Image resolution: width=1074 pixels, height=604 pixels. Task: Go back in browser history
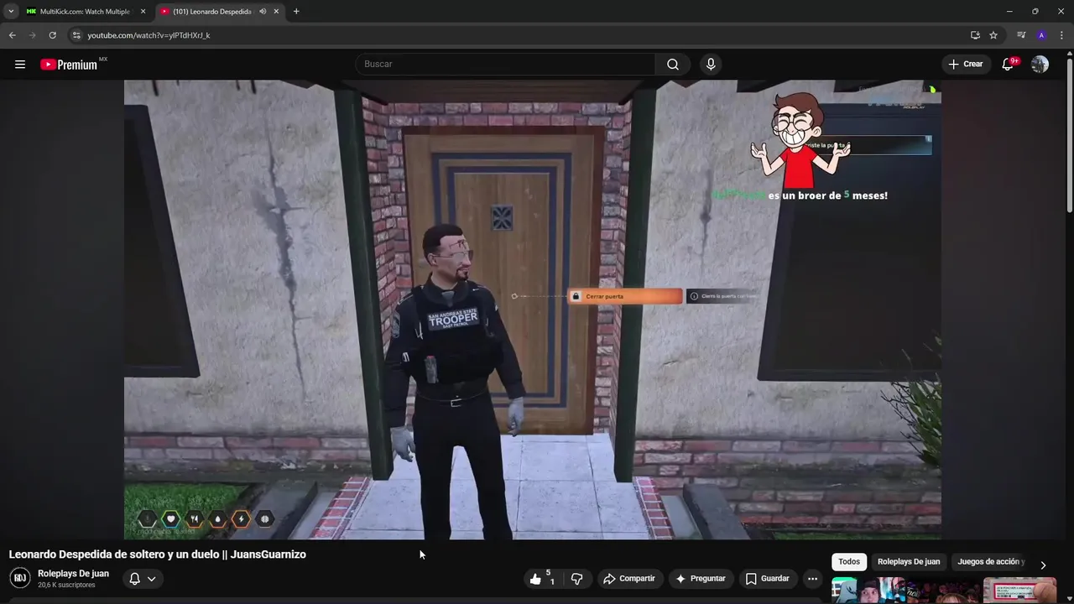pyautogui.click(x=12, y=35)
